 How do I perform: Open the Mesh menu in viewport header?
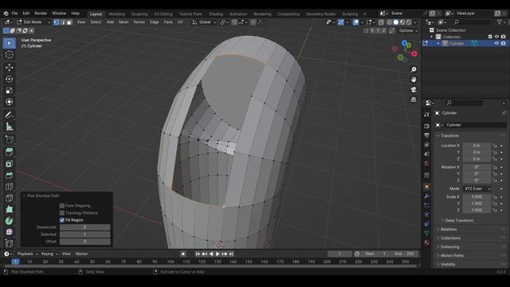tap(124, 22)
